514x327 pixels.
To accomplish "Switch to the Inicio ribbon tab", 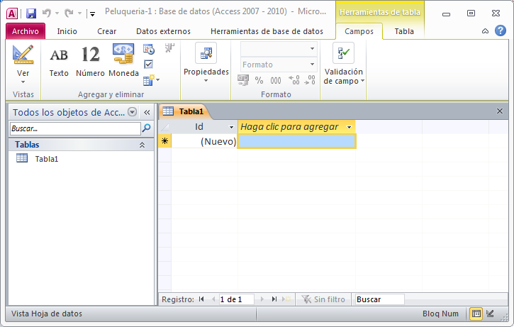I will tap(67, 31).
